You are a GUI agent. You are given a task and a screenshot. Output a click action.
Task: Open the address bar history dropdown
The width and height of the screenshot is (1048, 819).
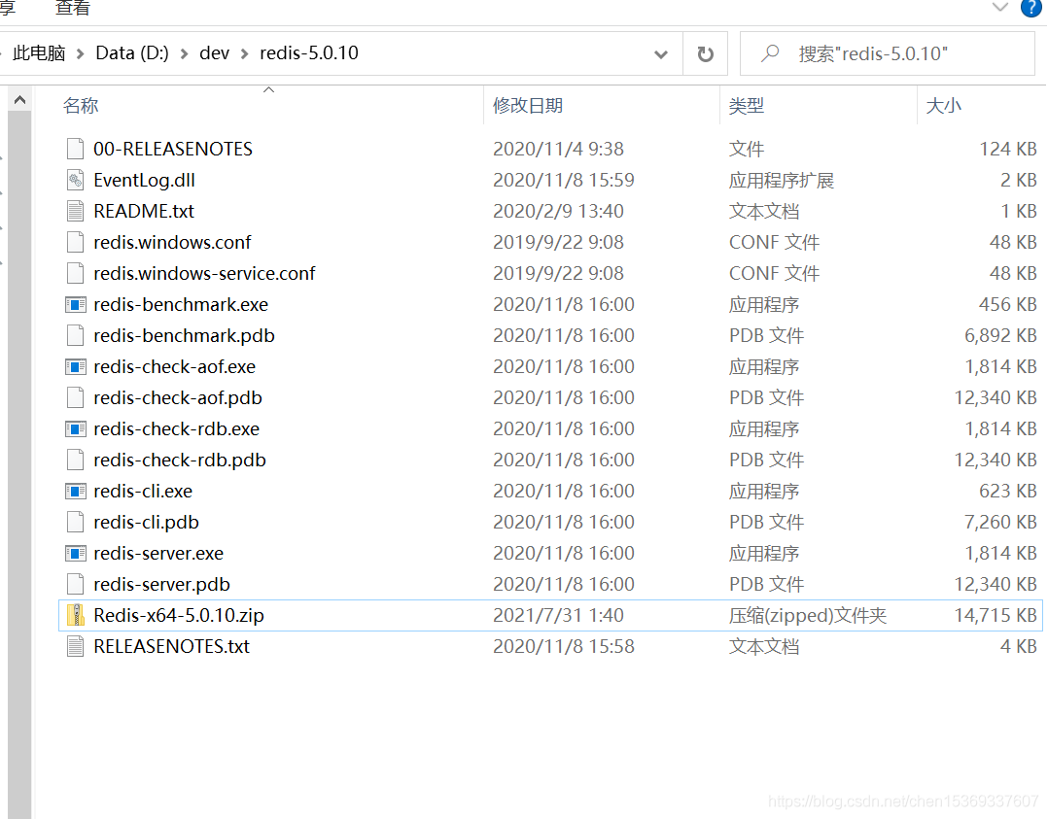661,54
